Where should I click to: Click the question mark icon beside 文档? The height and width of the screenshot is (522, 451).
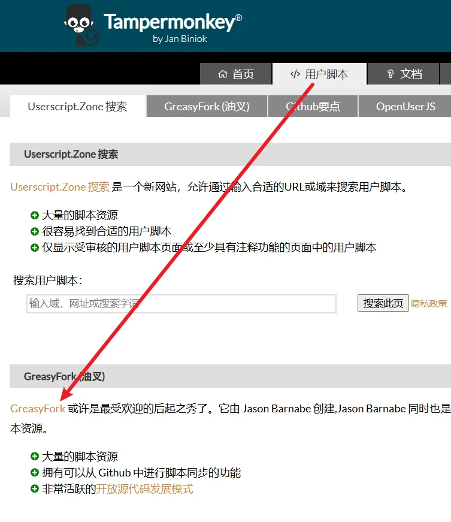[x=391, y=74]
